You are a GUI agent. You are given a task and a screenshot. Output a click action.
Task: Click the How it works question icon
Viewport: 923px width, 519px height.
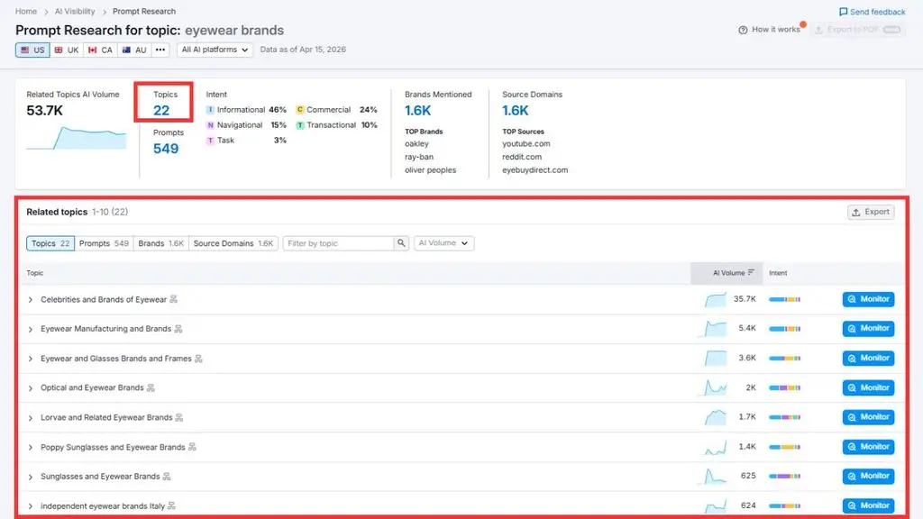[743, 30]
